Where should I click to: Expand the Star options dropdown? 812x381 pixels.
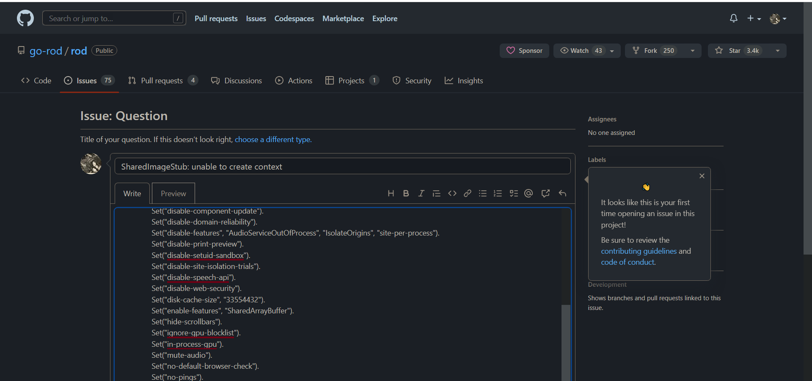pos(778,50)
